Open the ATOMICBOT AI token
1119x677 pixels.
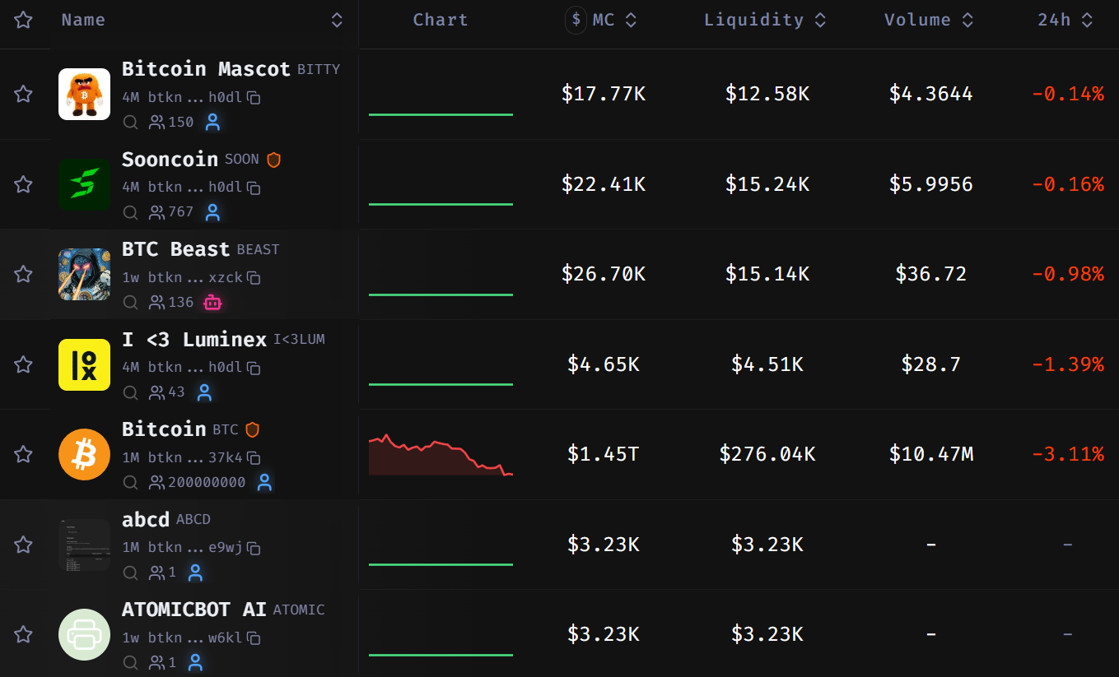point(193,610)
